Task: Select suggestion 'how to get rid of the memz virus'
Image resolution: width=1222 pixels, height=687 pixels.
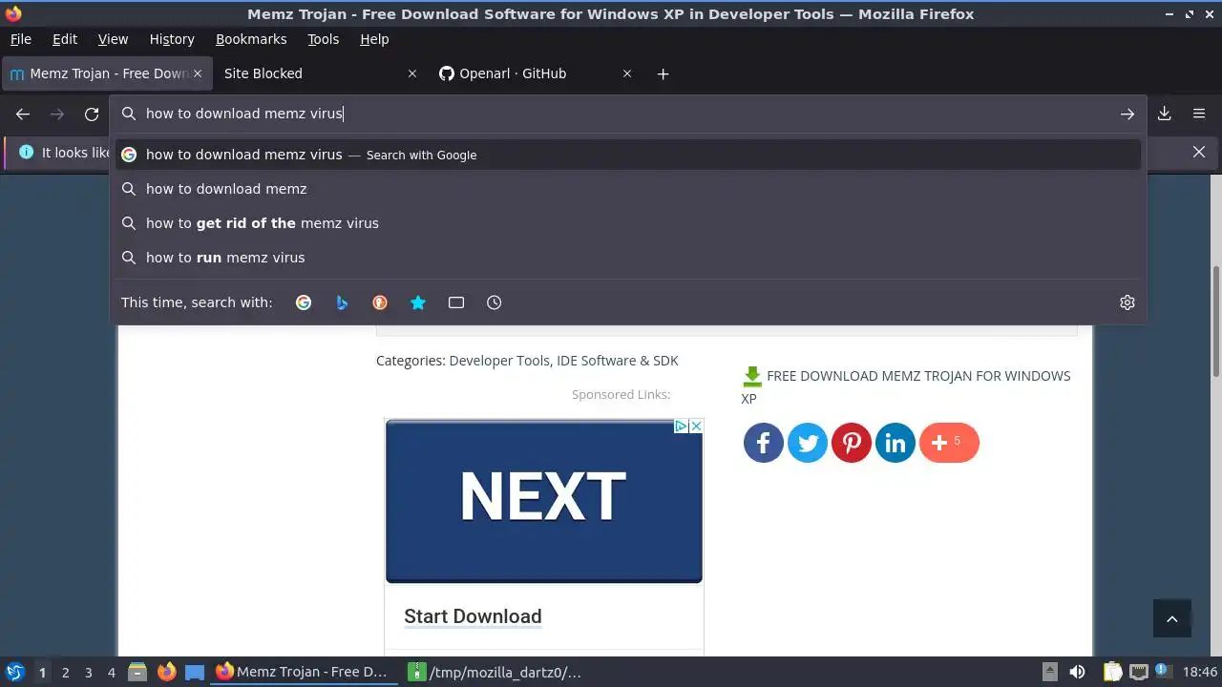Action: point(628,223)
